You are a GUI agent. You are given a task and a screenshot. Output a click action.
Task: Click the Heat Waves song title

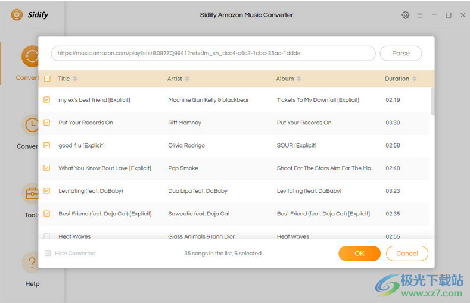[74, 236]
